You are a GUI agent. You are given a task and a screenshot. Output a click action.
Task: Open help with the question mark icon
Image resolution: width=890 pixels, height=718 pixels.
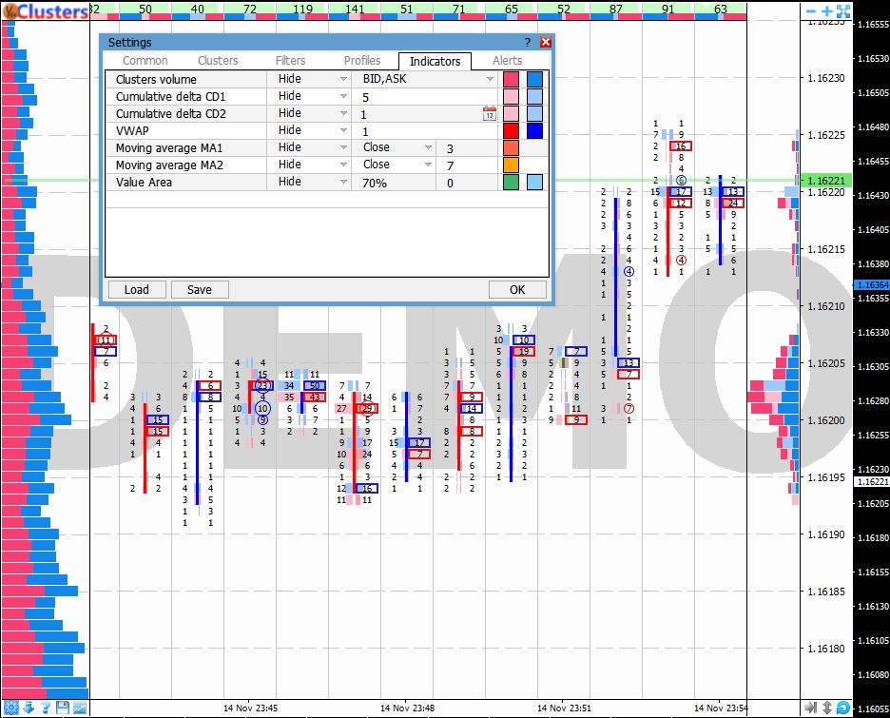click(x=46, y=708)
